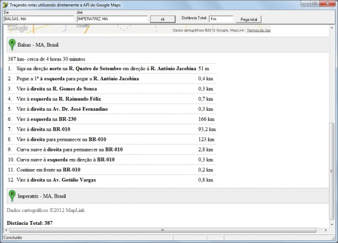Select step 4 'R. Raimundo Félix'
Image resolution: width=338 pixels, height=243 pixels.
(112, 99)
